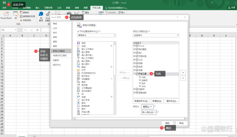Expand the 代码 group node
Image resolution: width=237 pixels, height=137 pixels.
click(140, 77)
